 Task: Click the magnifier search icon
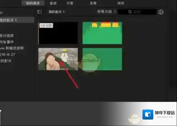click(130, 12)
